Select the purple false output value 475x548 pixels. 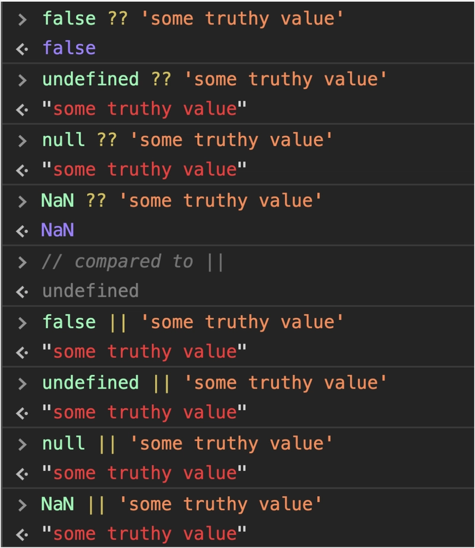point(69,48)
